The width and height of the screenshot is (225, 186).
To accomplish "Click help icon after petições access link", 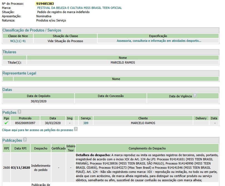I will click(76, 129).
